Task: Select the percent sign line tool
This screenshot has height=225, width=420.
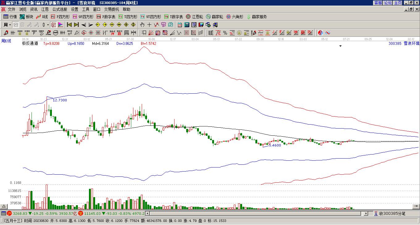Action: tap(225, 33)
